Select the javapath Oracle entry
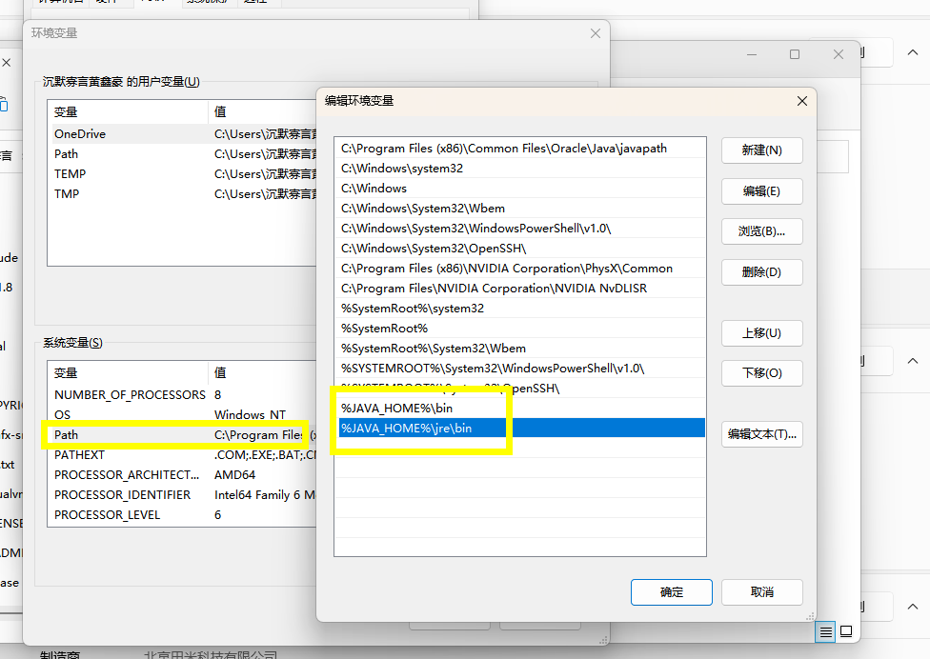 (x=519, y=149)
